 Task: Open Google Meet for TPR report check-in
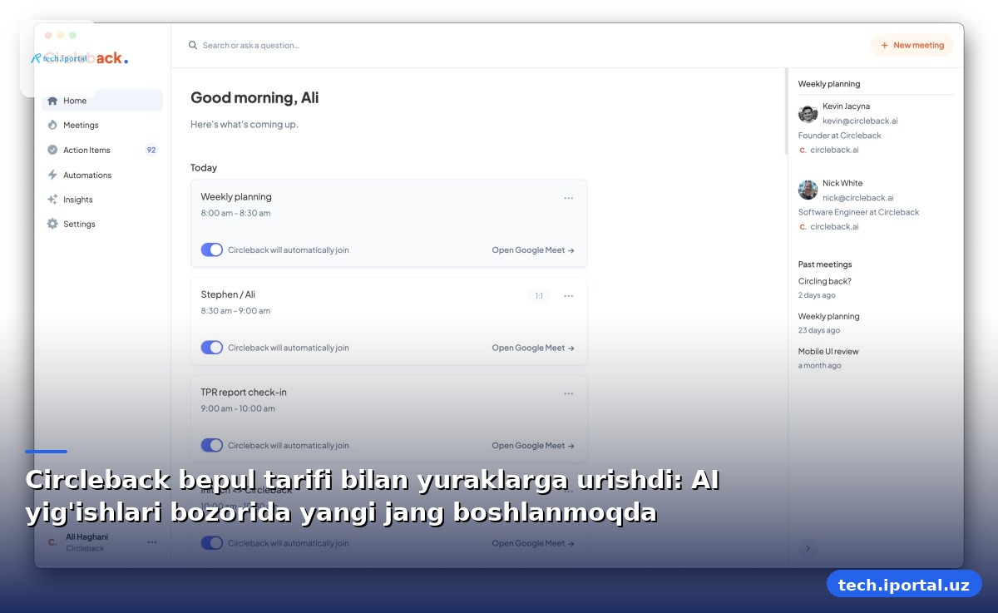(533, 445)
